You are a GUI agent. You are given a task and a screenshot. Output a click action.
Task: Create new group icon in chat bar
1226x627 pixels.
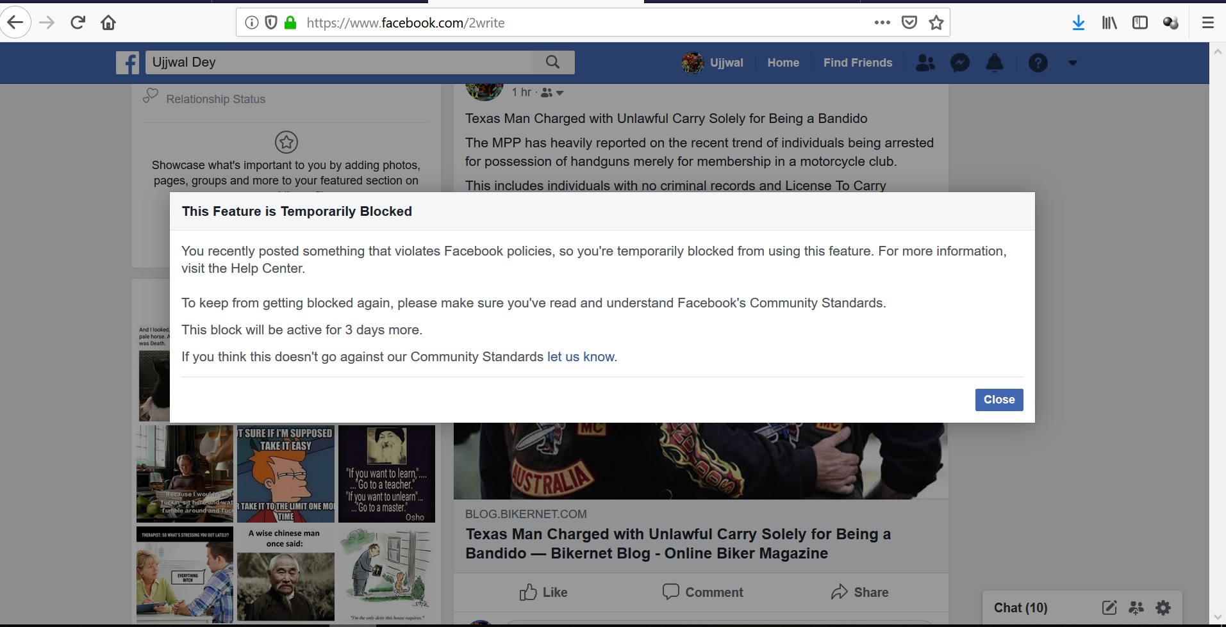pos(1136,608)
